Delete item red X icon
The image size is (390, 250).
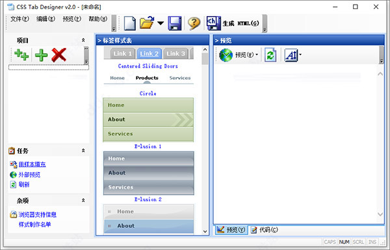pos(59,55)
